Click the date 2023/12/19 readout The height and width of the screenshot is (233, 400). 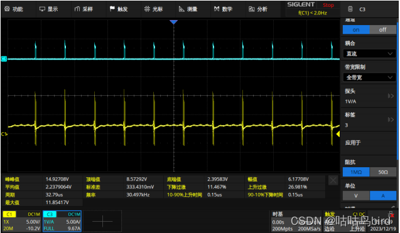click(x=382, y=229)
